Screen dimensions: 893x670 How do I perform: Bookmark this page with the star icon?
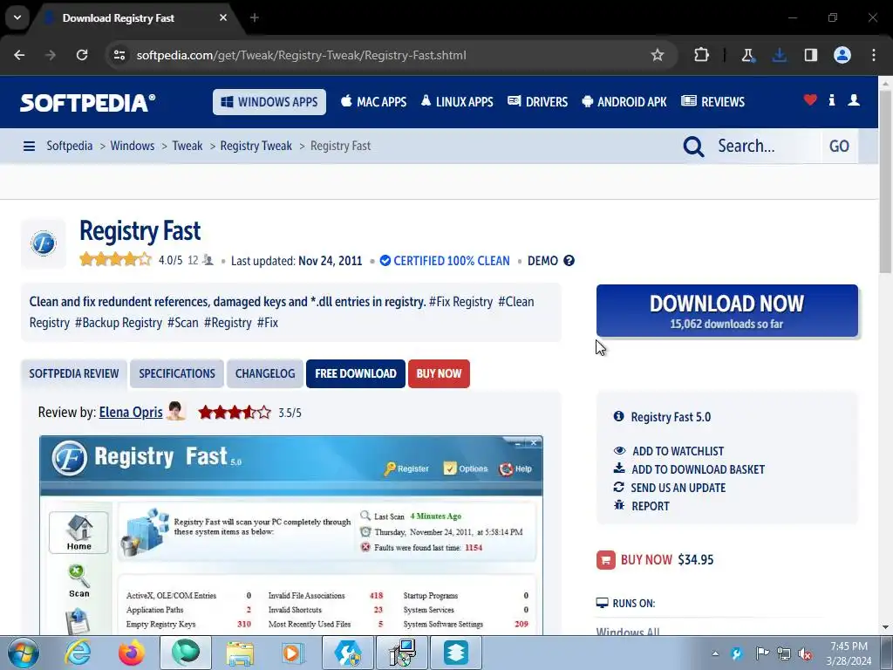(658, 55)
